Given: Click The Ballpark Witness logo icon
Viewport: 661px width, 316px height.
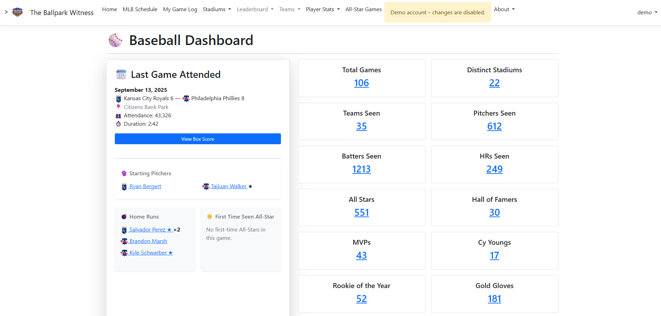Looking at the screenshot, I should click(x=17, y=12).
